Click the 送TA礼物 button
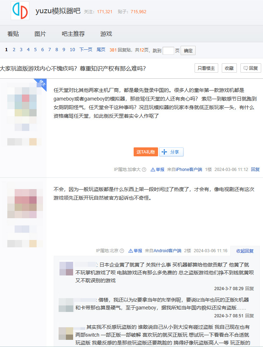Viewport: 263px width, 347px height. tap(145, 152)
